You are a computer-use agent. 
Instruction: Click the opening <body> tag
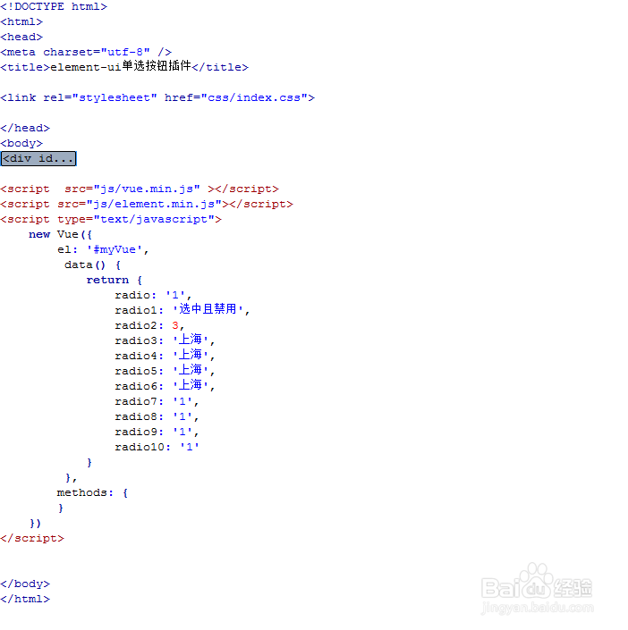(x=21, y=144)
